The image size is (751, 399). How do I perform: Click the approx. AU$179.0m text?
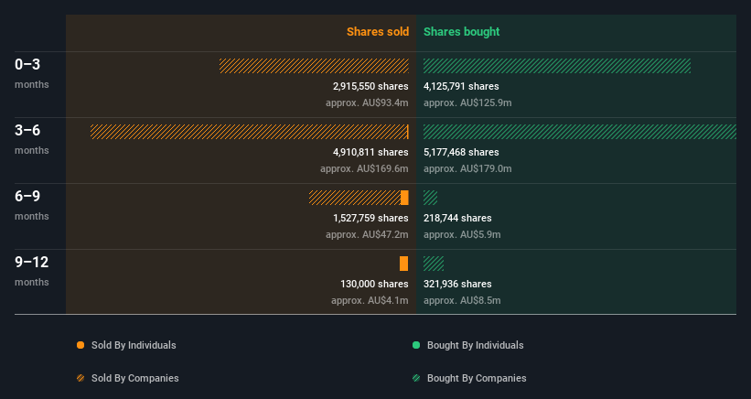(467, 169)
